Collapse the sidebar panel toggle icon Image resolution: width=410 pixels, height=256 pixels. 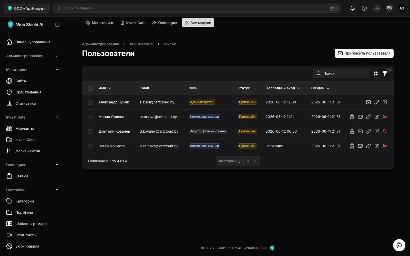point(57,25)
